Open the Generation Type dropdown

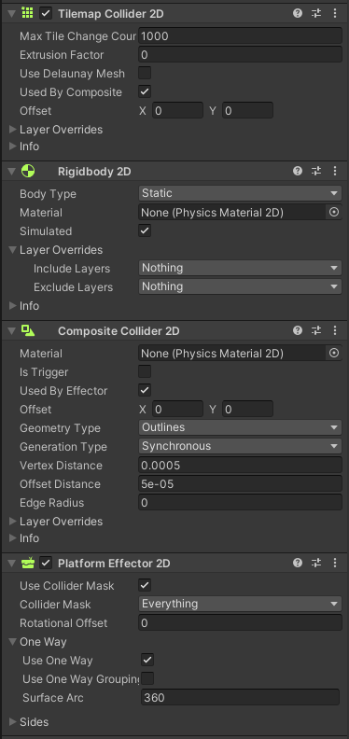[x=240, y=446]
